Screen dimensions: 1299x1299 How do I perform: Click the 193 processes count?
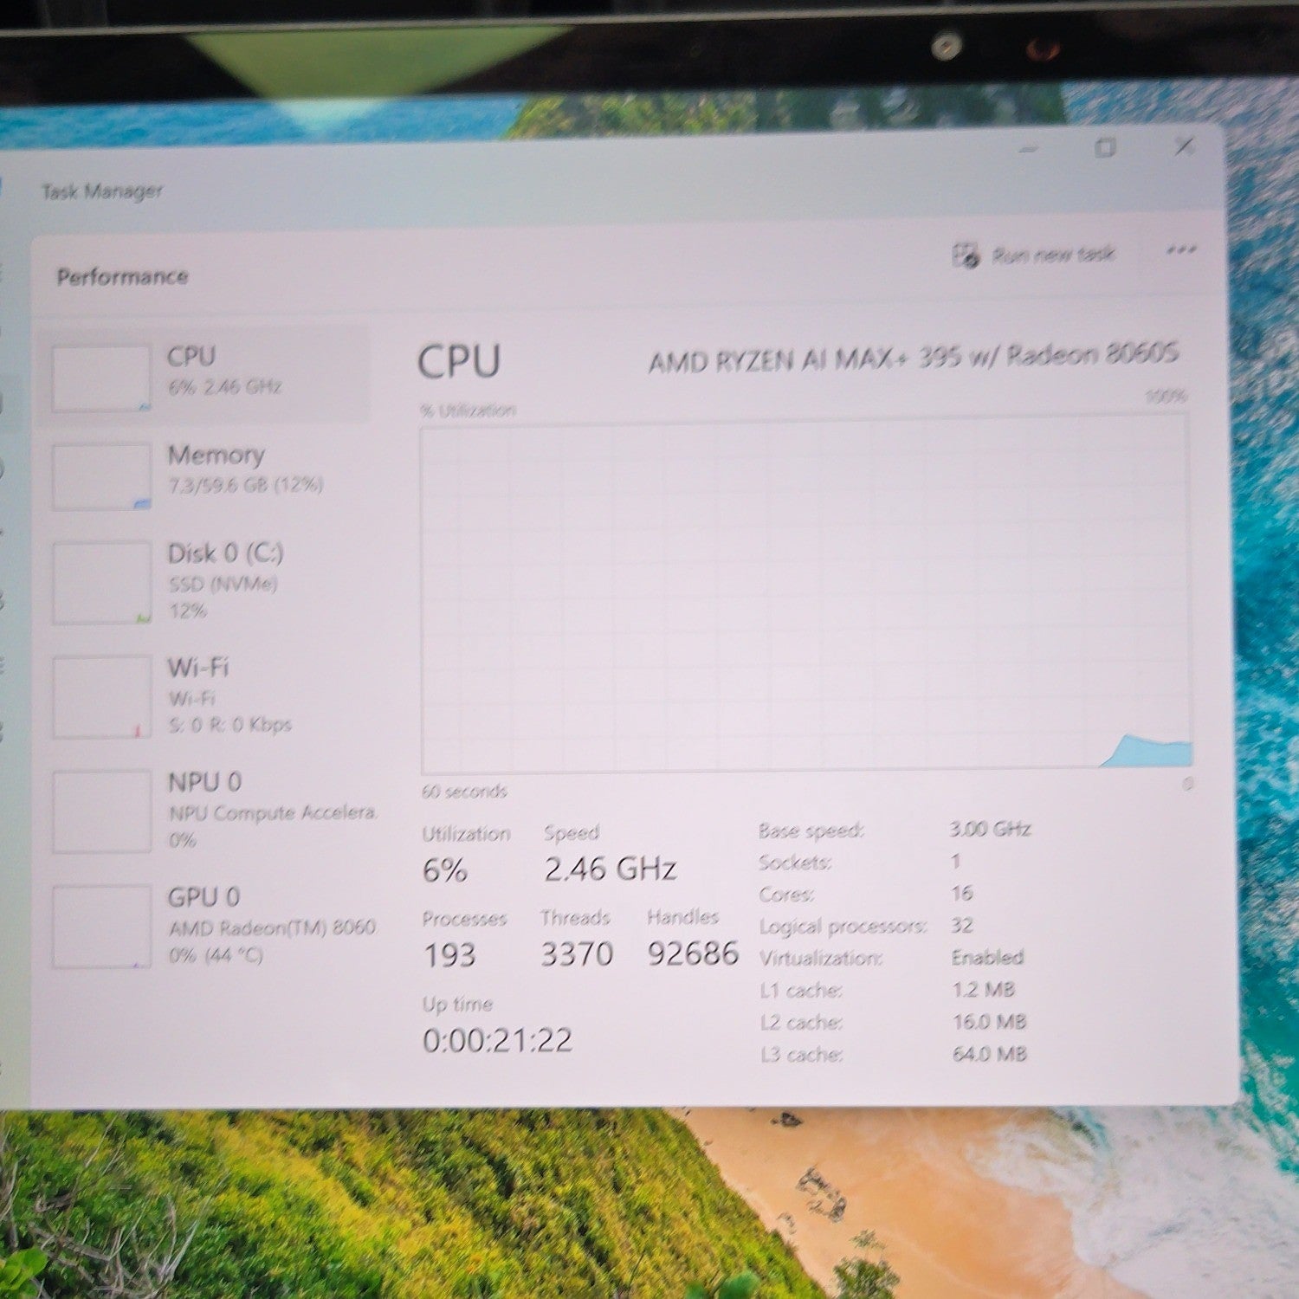(x=449, y=955)
